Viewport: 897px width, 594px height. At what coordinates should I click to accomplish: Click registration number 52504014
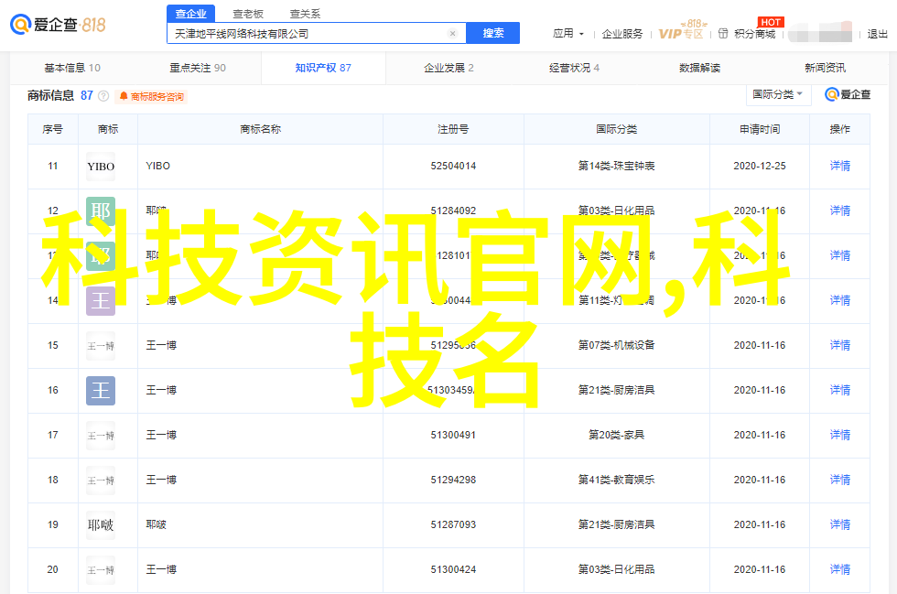pyautogui.click(x=453, y=166)
